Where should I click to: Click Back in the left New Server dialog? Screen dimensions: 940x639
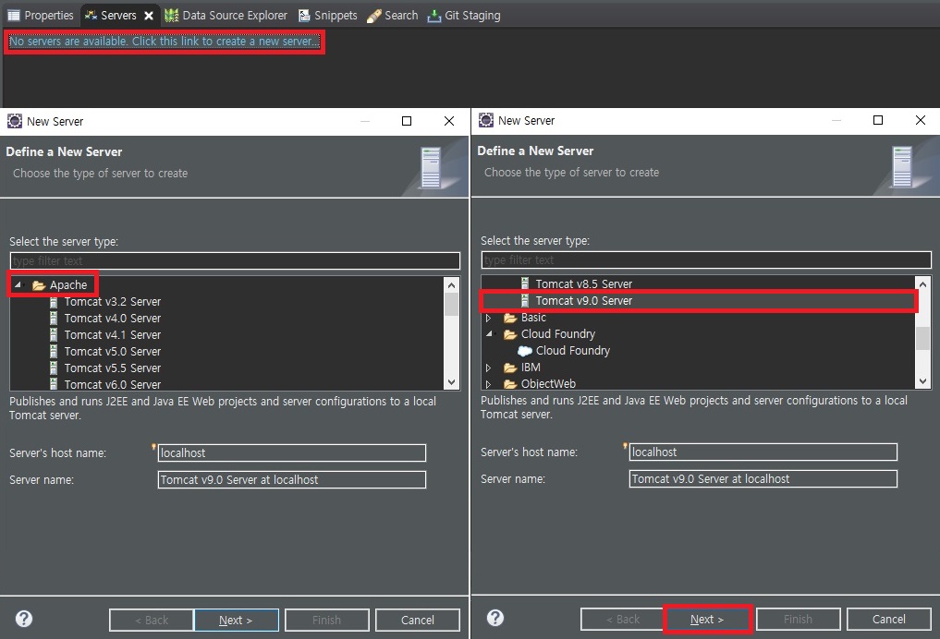point(152,621)
